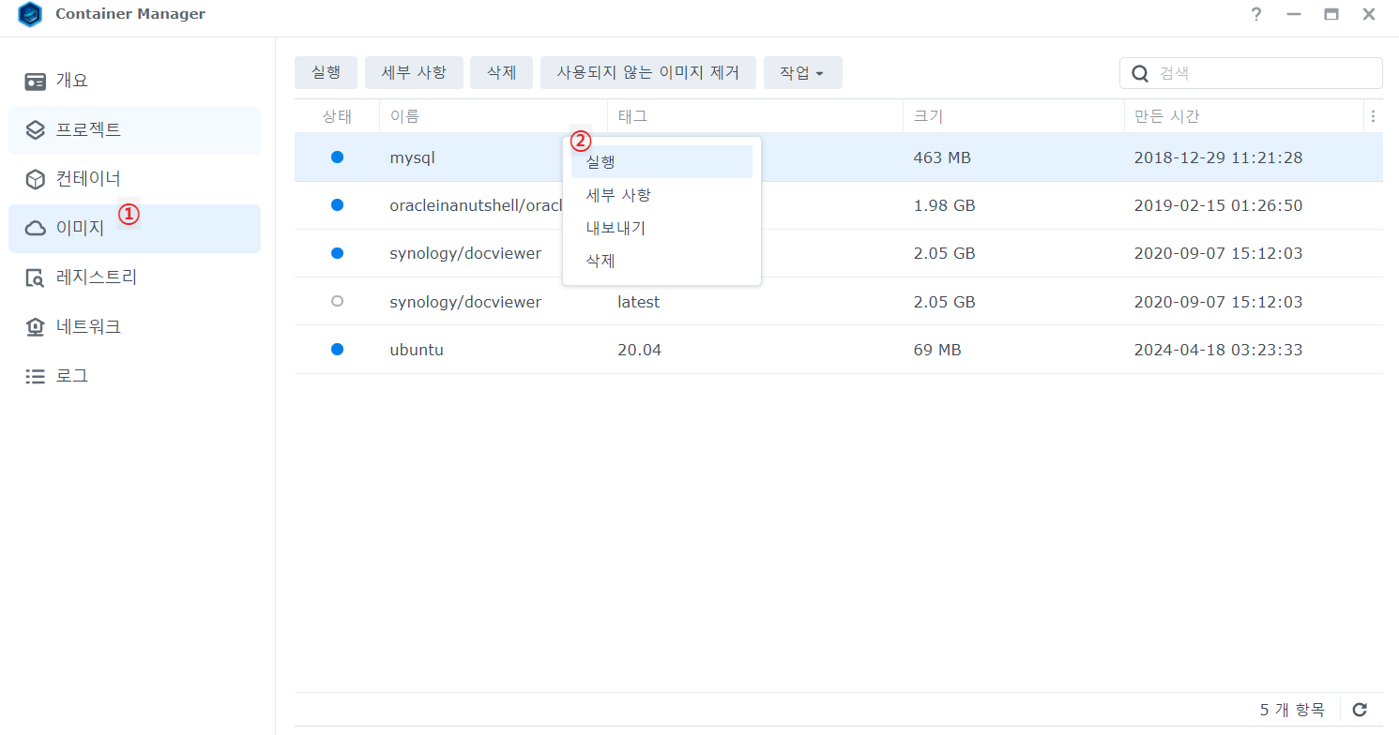This screenshot has height=735, width=1399.
Task: Sort by 이름 column header
Action: click(x=494, y=116)
